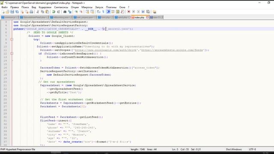The width and height of the screenshot is (274, 154).
Task: Click the refreshTokenWithAssertion code line
Action: click(77, 57)
